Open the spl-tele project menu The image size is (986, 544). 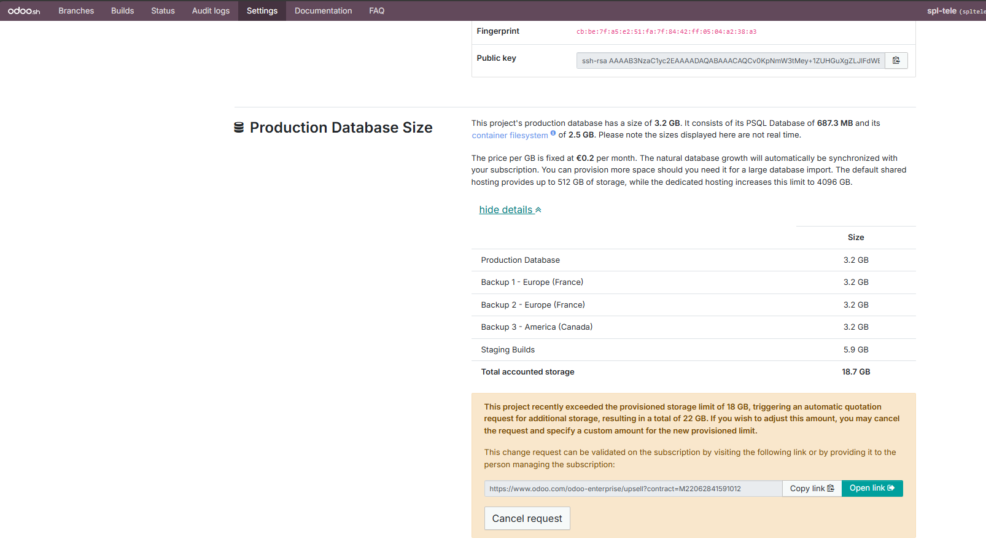click(956, 11)
